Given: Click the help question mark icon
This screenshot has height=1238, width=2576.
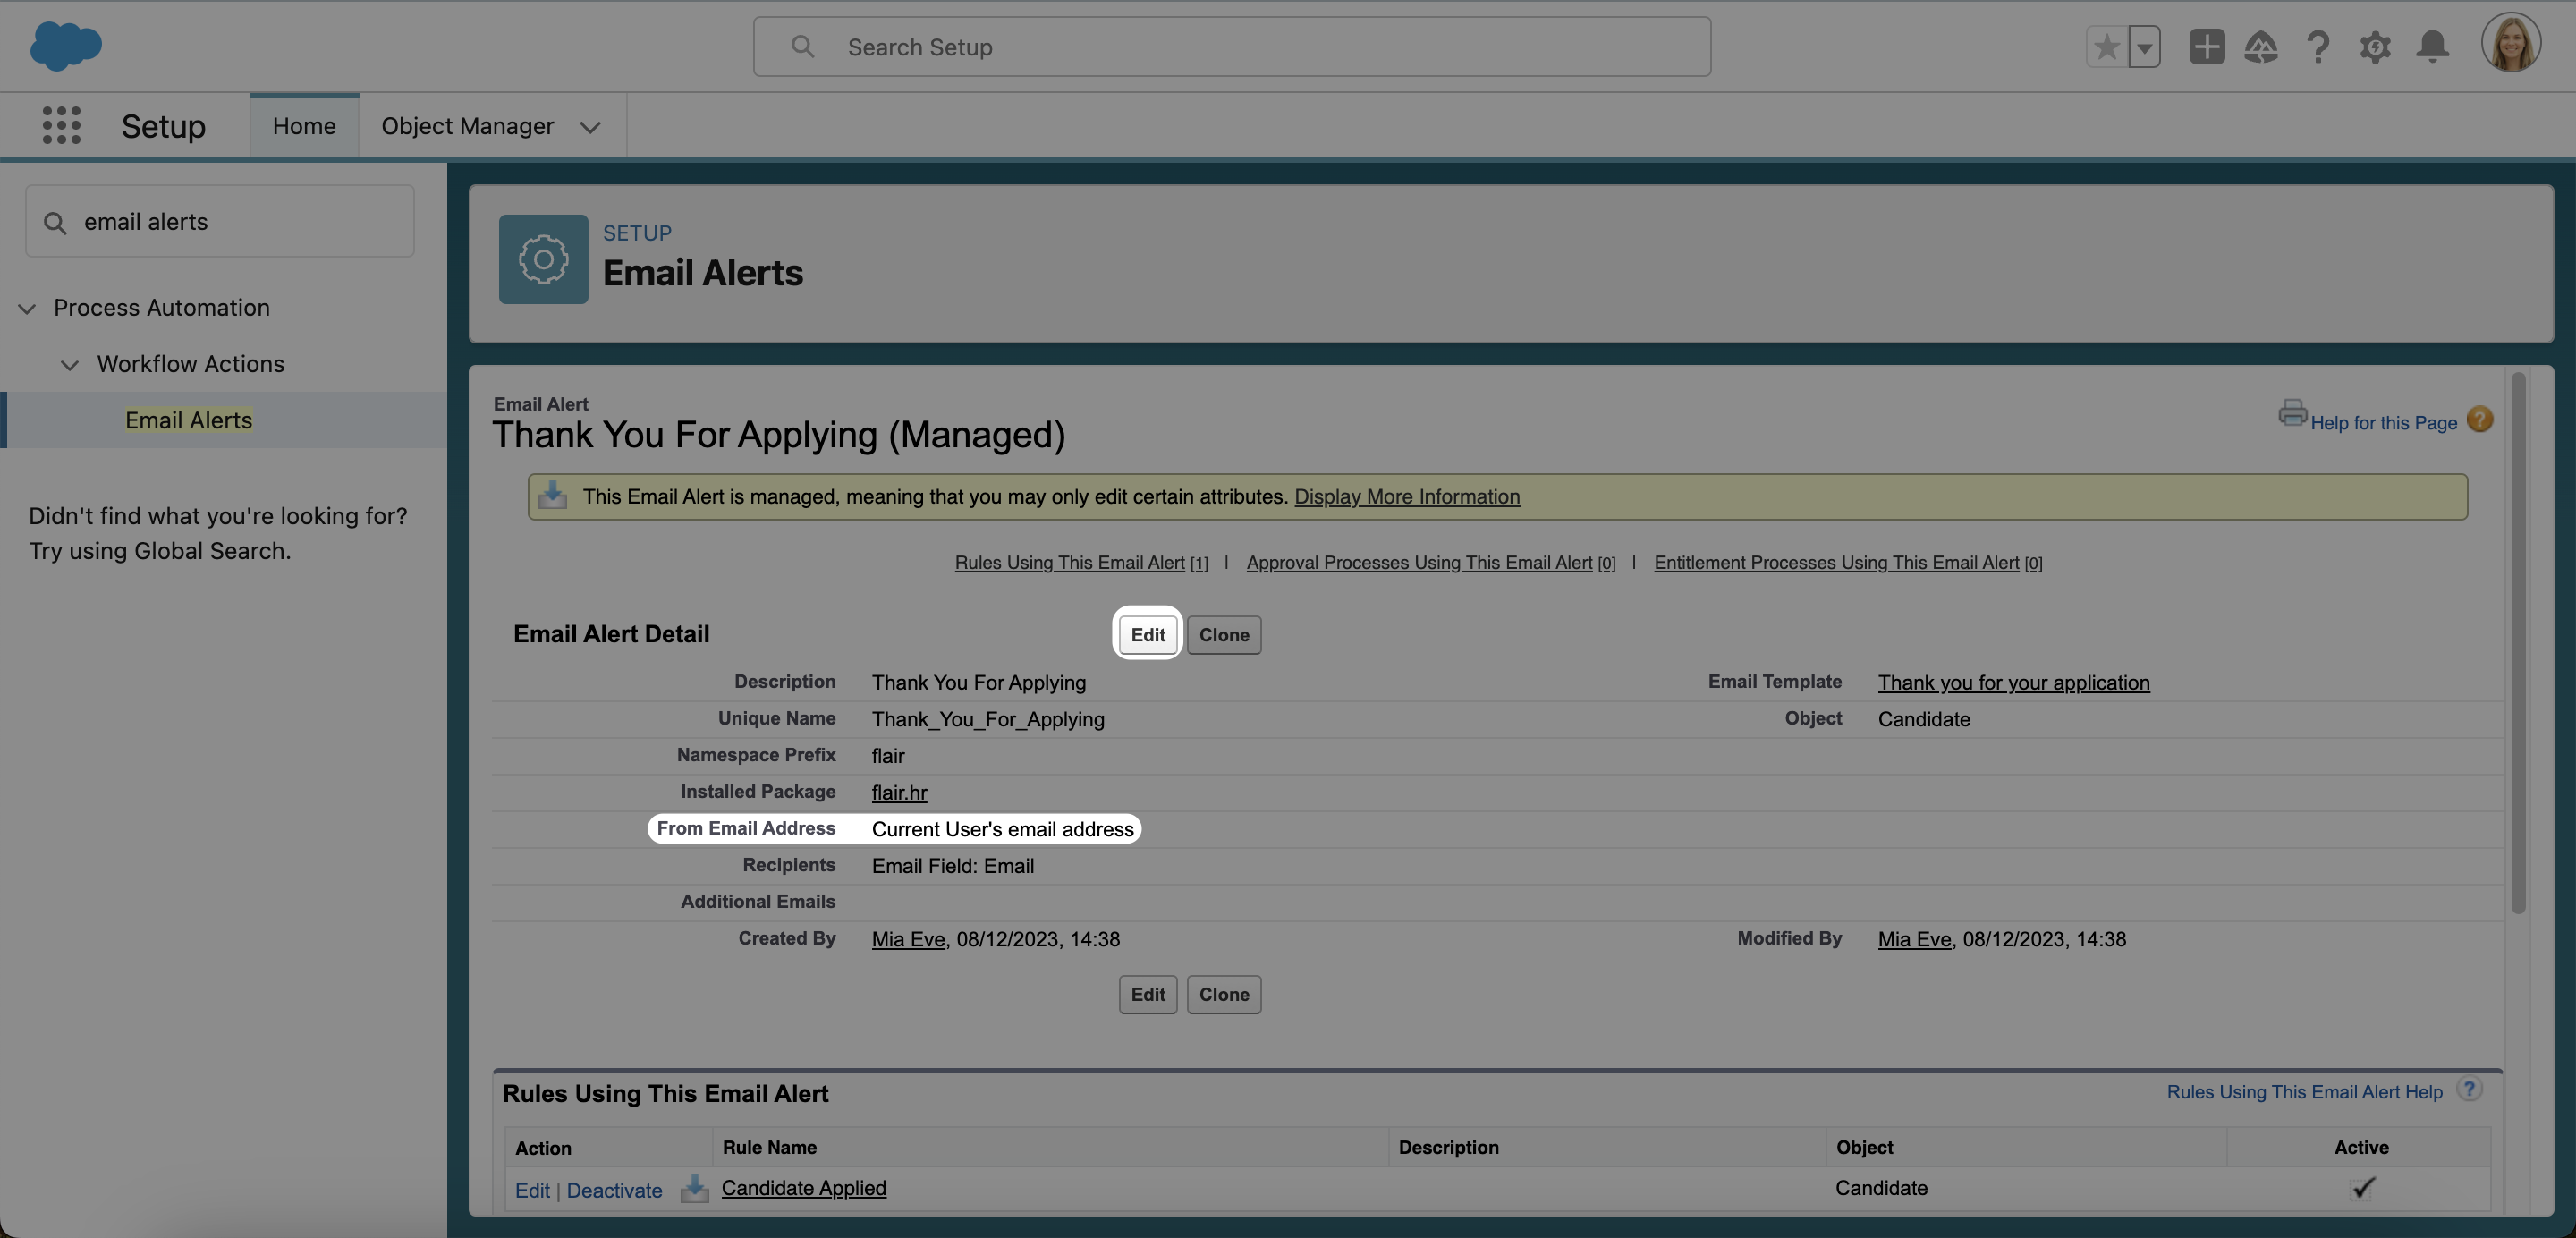Looking at the screenshot, I should pos(2480,422).
